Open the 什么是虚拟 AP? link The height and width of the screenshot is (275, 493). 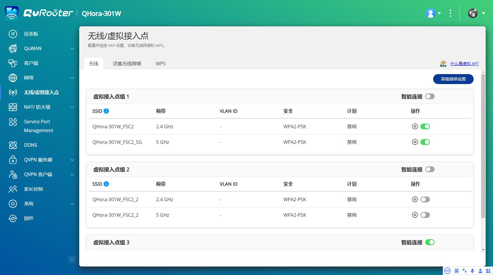(465, 63)
